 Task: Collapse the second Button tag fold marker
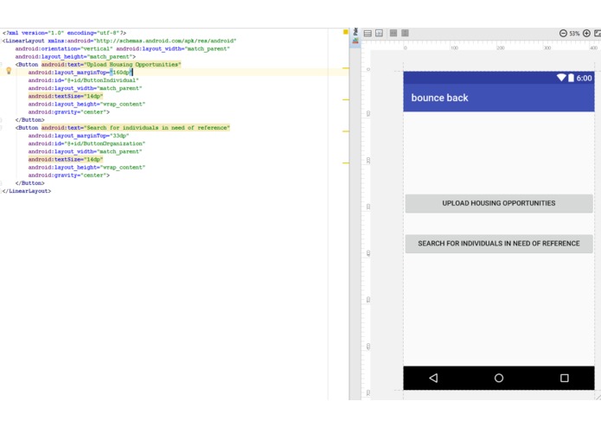pos(1,128)
